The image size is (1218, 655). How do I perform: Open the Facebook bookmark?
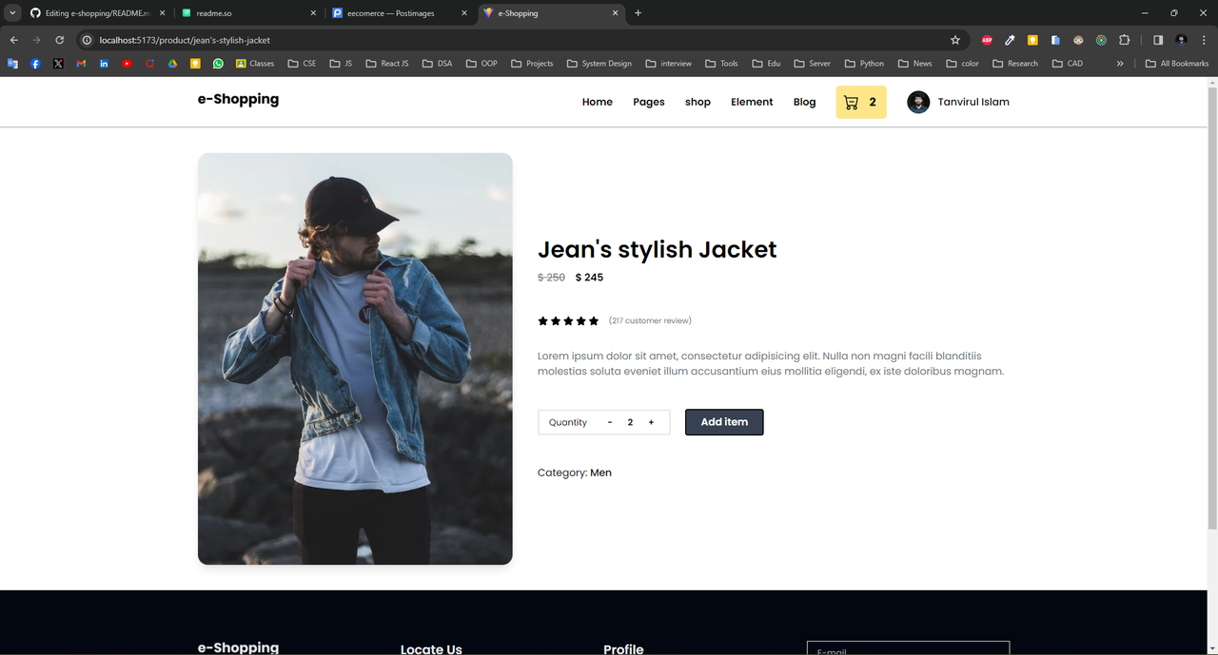[35, 64]
